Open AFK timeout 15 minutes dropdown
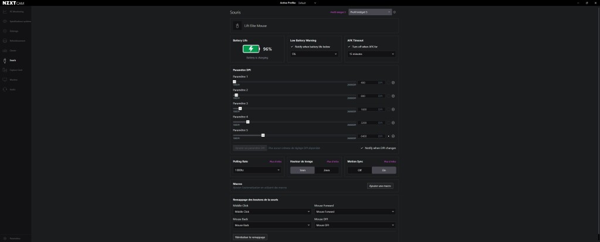 click(x=372, y=54)
